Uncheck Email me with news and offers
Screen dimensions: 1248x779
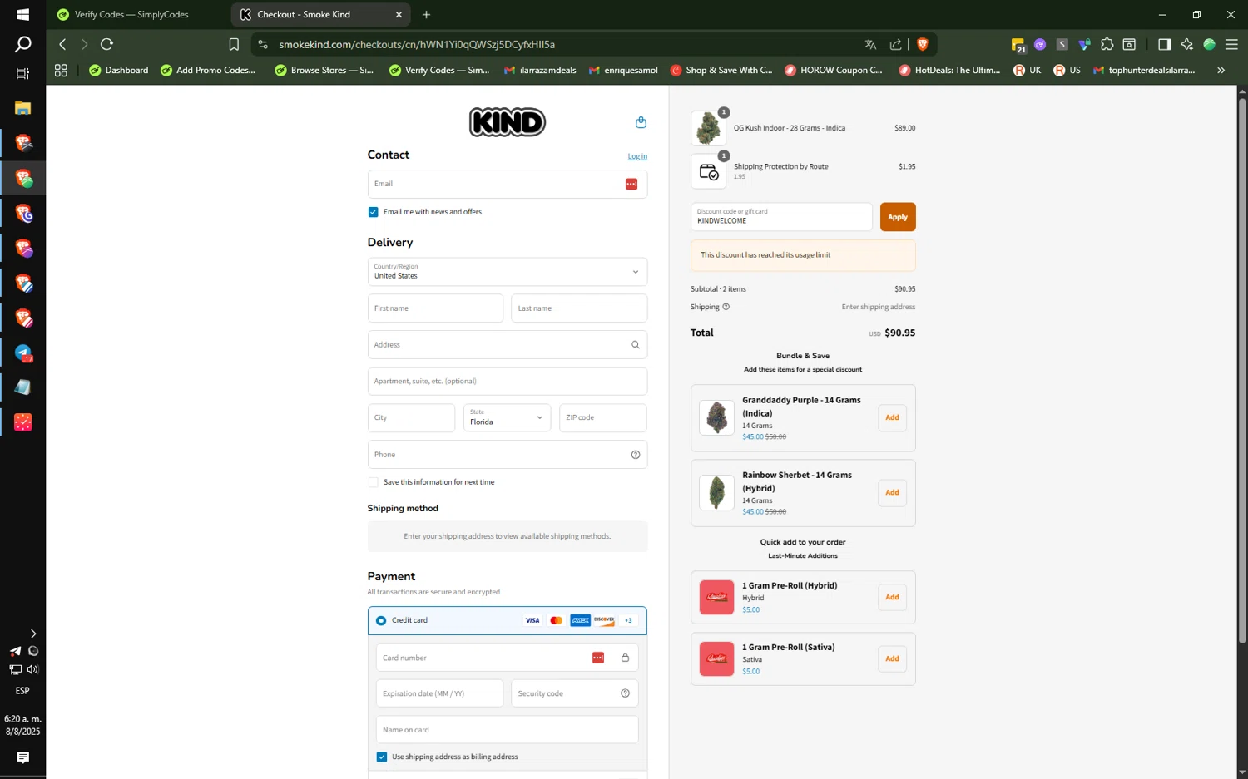(373, 212)
